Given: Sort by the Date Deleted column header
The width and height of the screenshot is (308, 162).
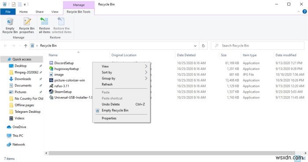Looking at the screenshot, I should pos(186,55).
